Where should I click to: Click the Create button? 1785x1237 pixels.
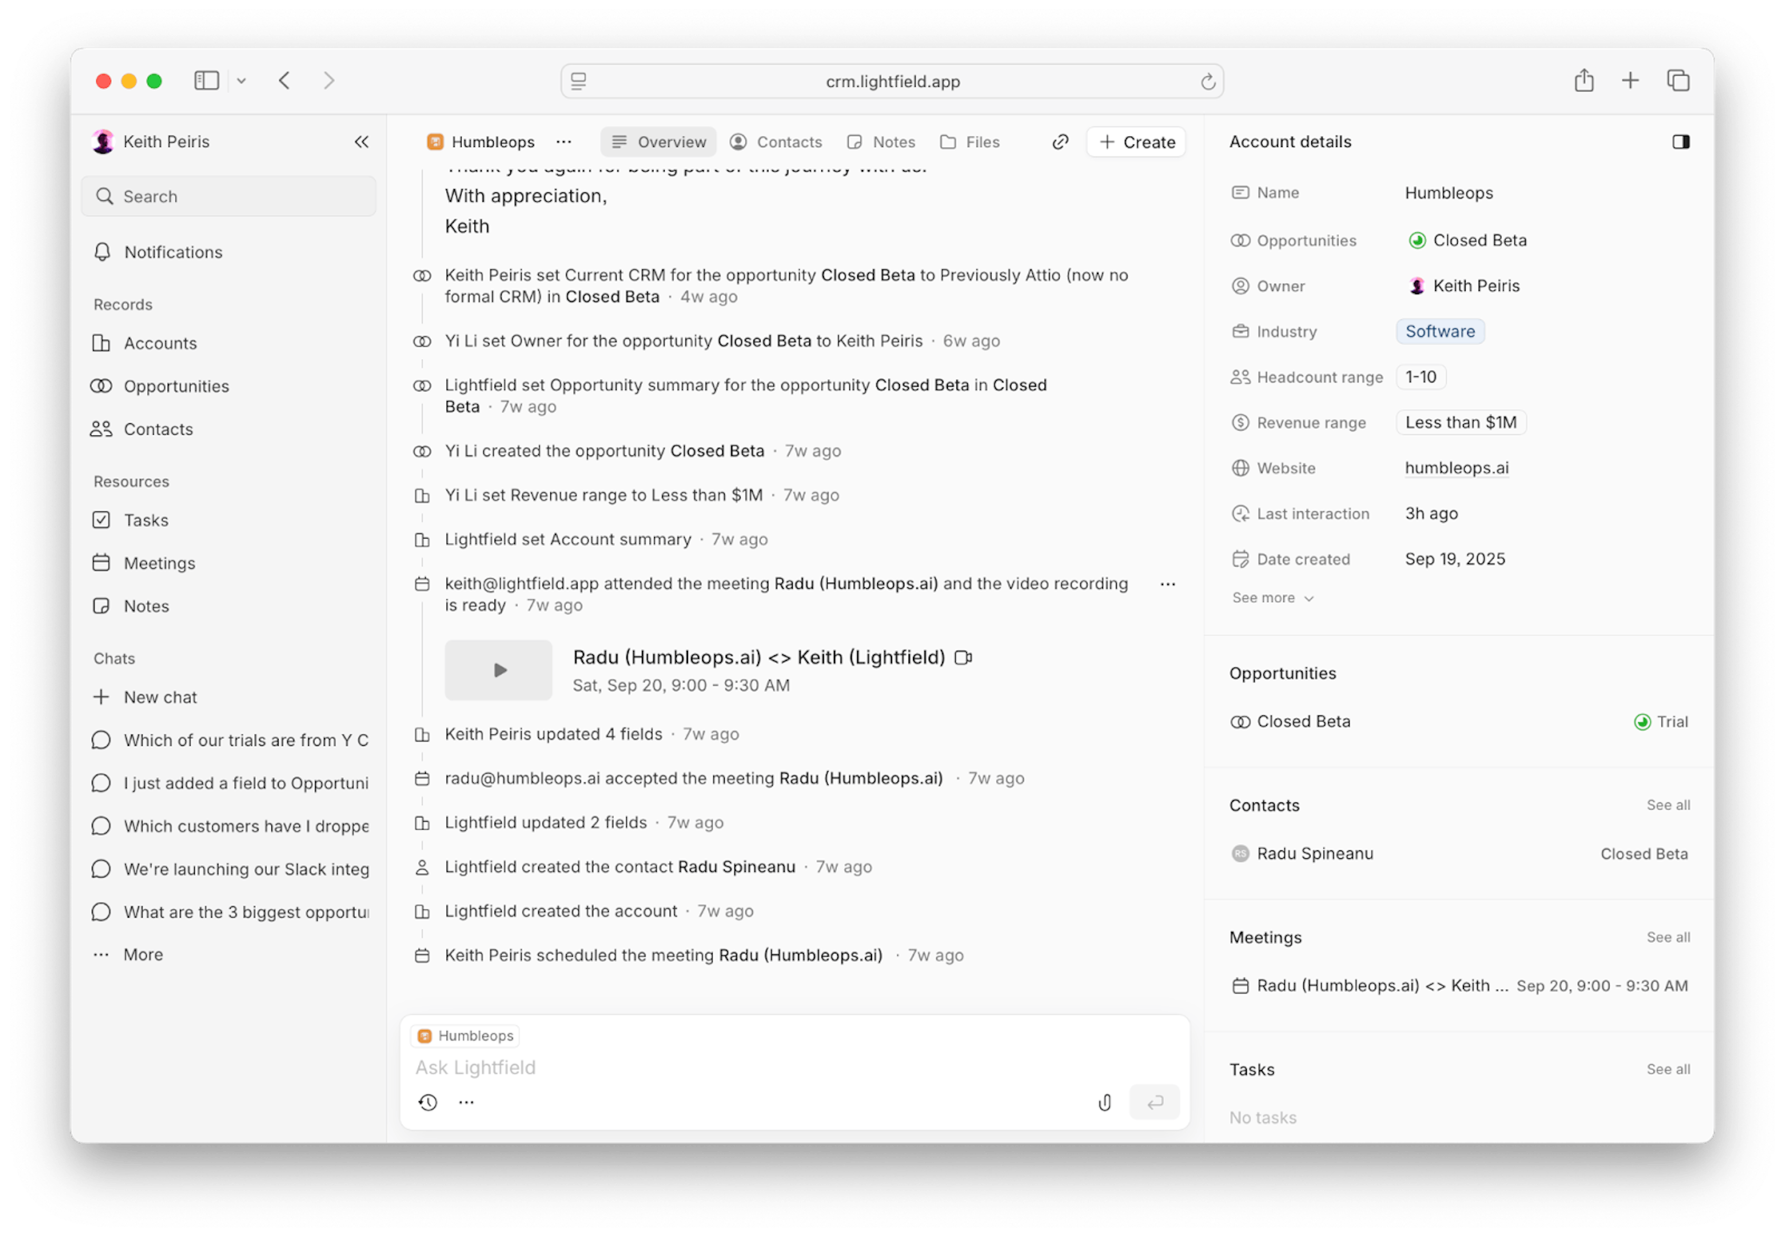[x=1137, y=142]
